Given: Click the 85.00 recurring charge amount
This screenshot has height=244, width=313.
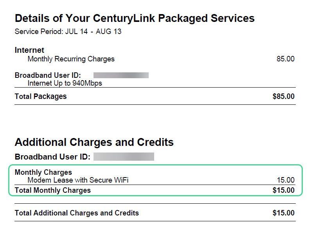Looking at the screenshot, I should 285,59.
